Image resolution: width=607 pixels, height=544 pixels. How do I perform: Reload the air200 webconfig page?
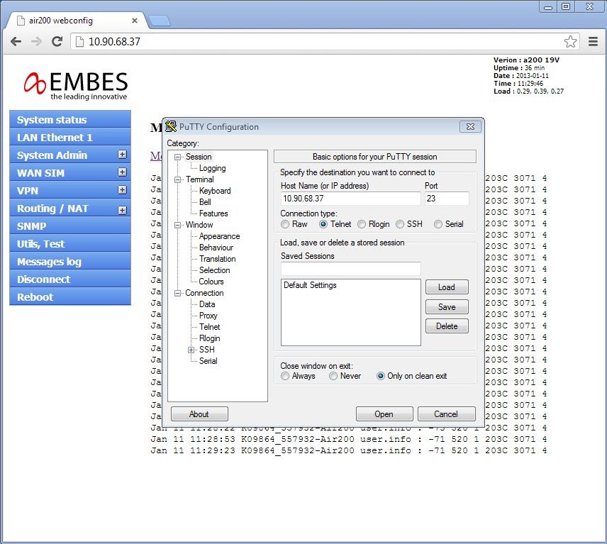tap(57, 41)
